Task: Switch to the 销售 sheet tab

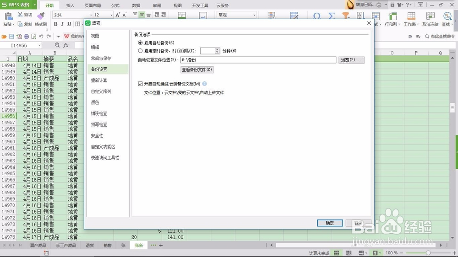Action: [x=108, y=245]
